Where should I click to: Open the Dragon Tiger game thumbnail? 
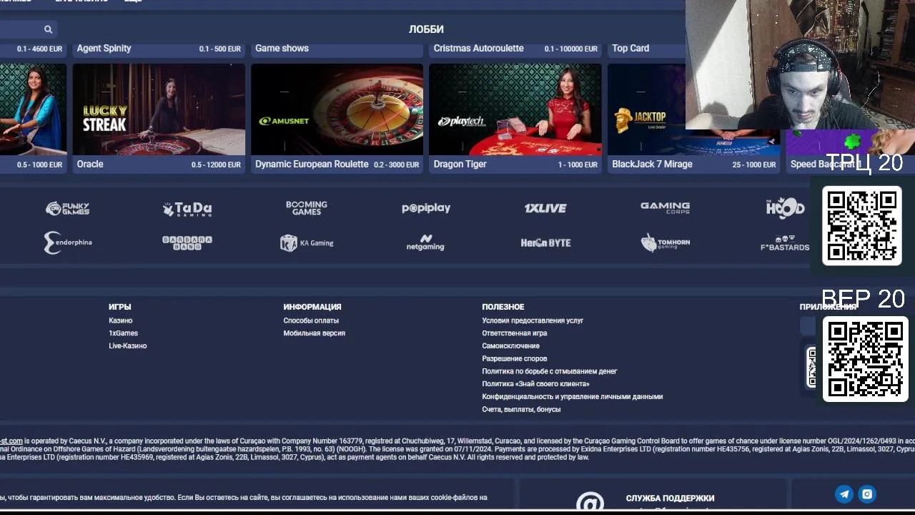tap(515, 109)
